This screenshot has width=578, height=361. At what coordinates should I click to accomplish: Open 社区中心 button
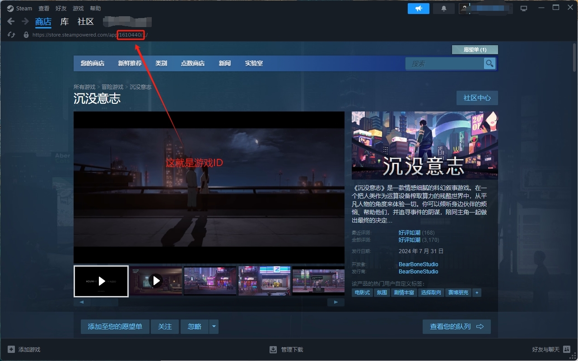click(x=477, y=98)
